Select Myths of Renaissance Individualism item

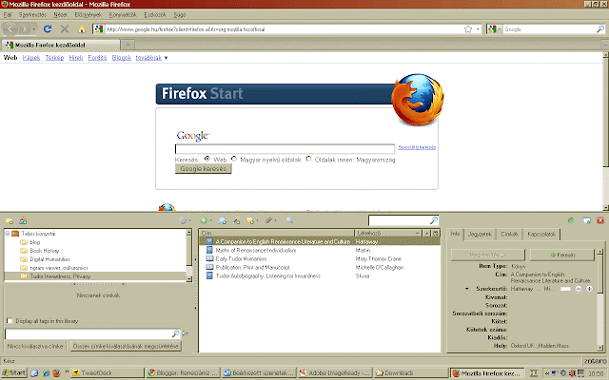pos(256,251)
